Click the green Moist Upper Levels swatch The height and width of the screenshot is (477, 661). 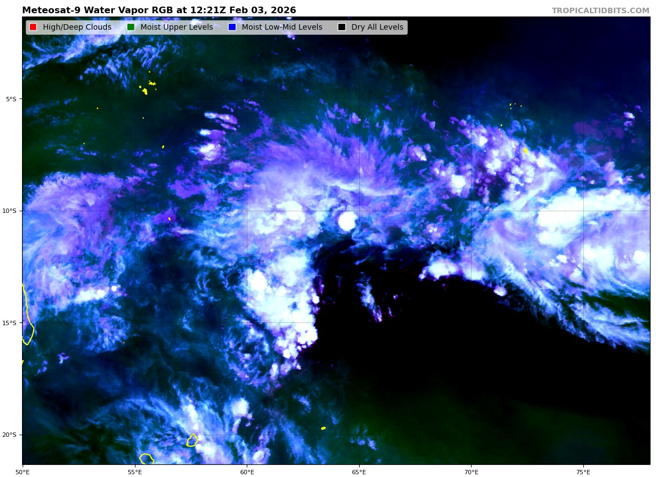131,28
